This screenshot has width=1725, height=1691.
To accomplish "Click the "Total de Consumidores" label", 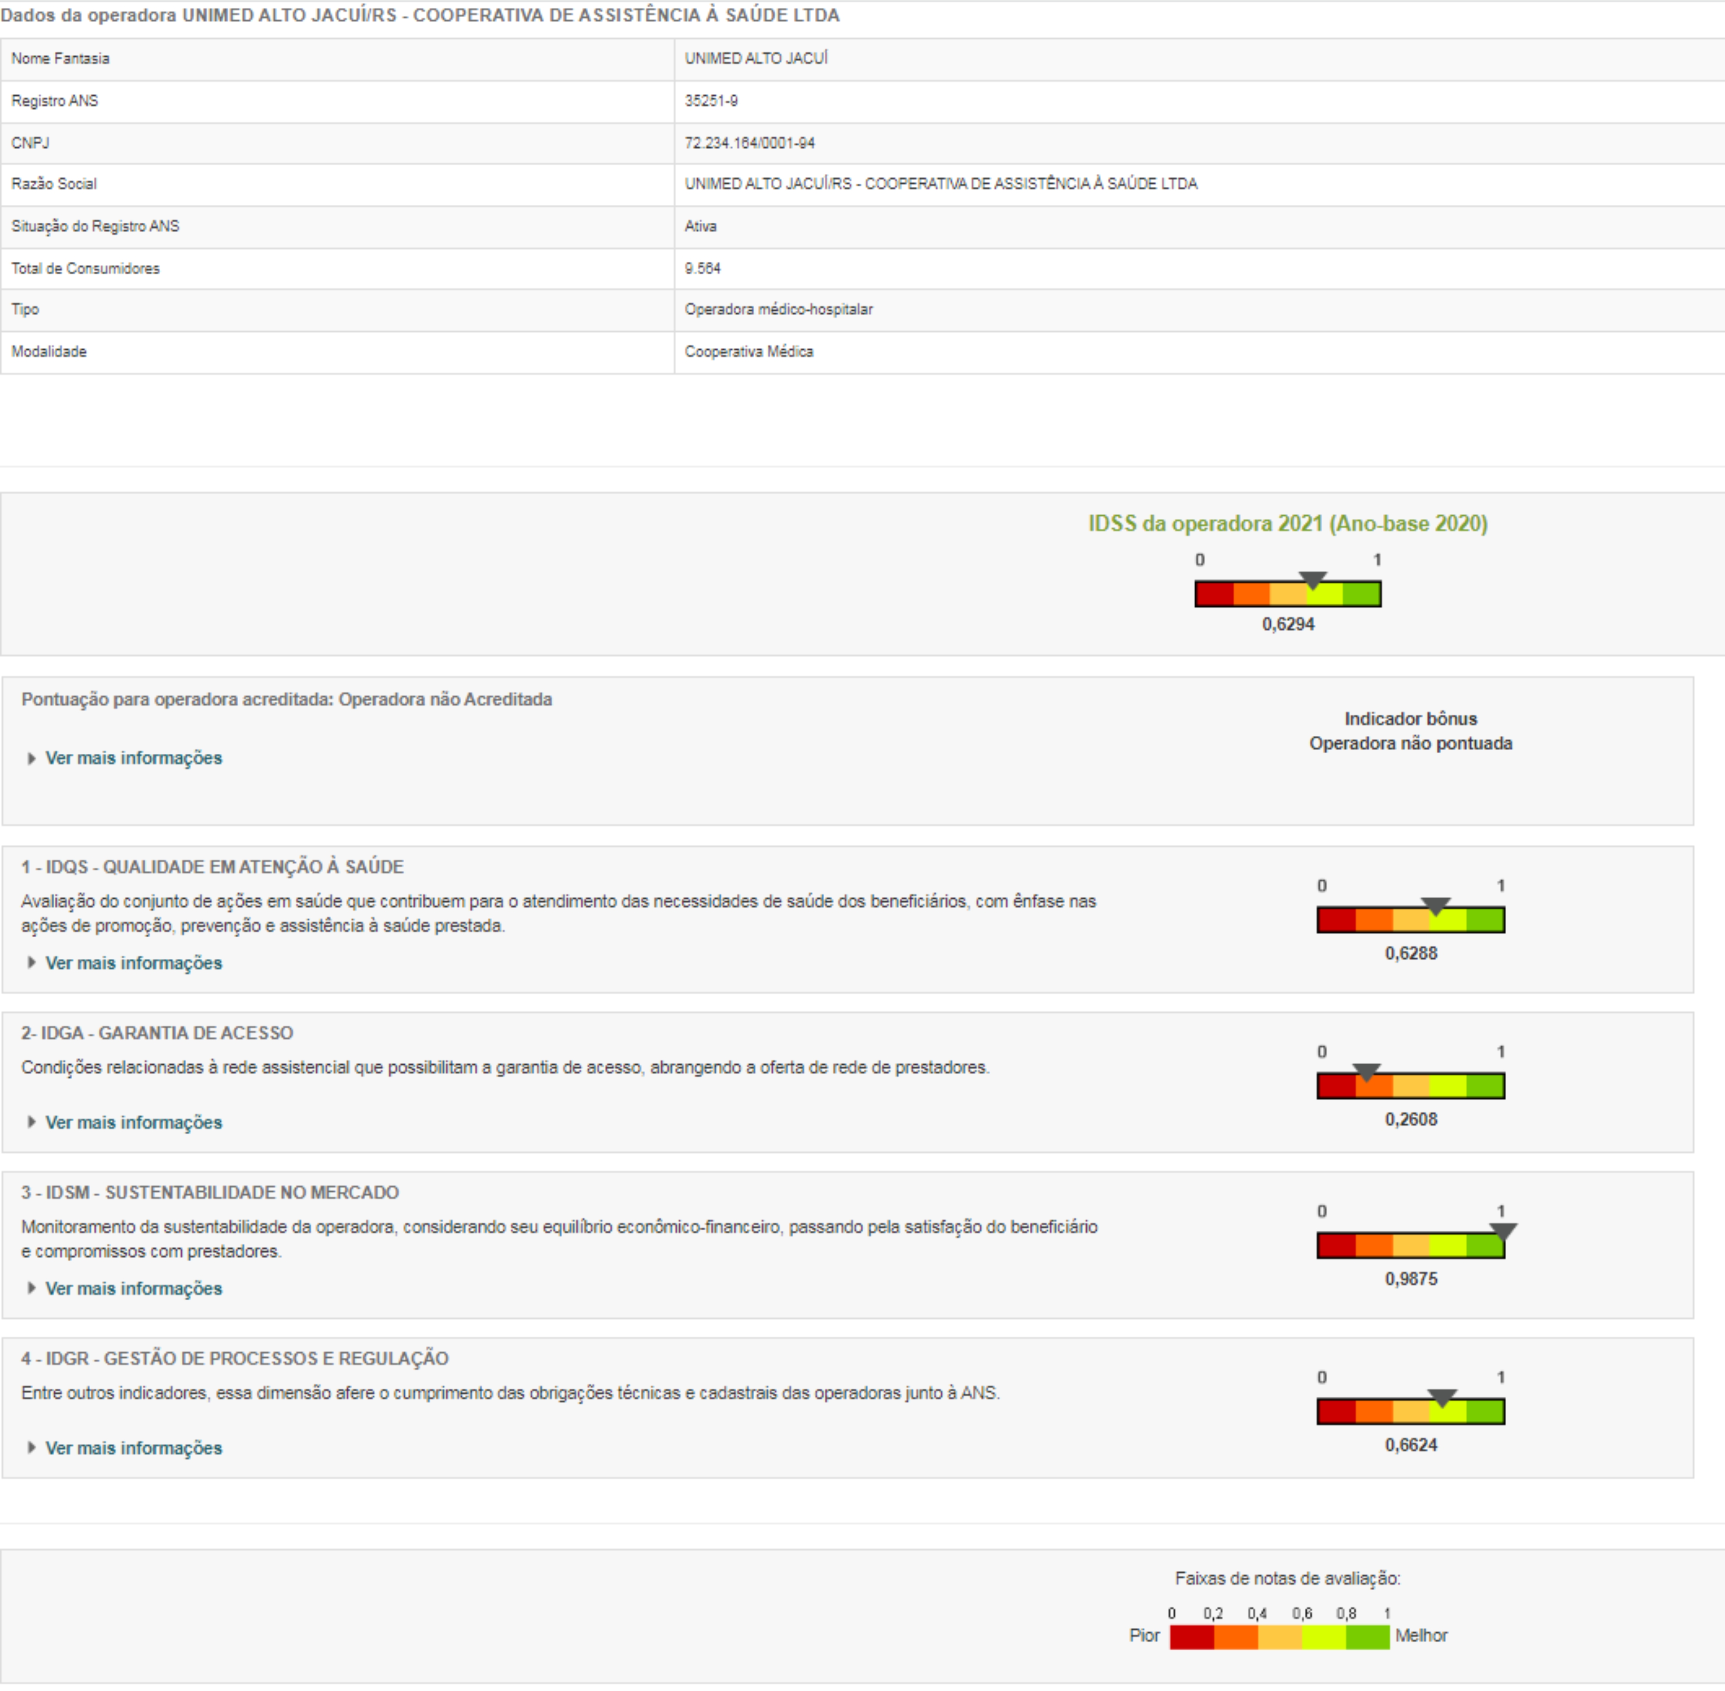I will [85, 268].
